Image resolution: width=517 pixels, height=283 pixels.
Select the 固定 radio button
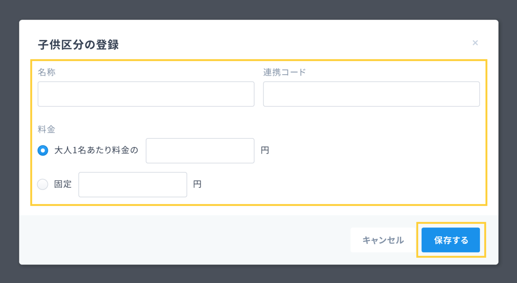[43, 184]
